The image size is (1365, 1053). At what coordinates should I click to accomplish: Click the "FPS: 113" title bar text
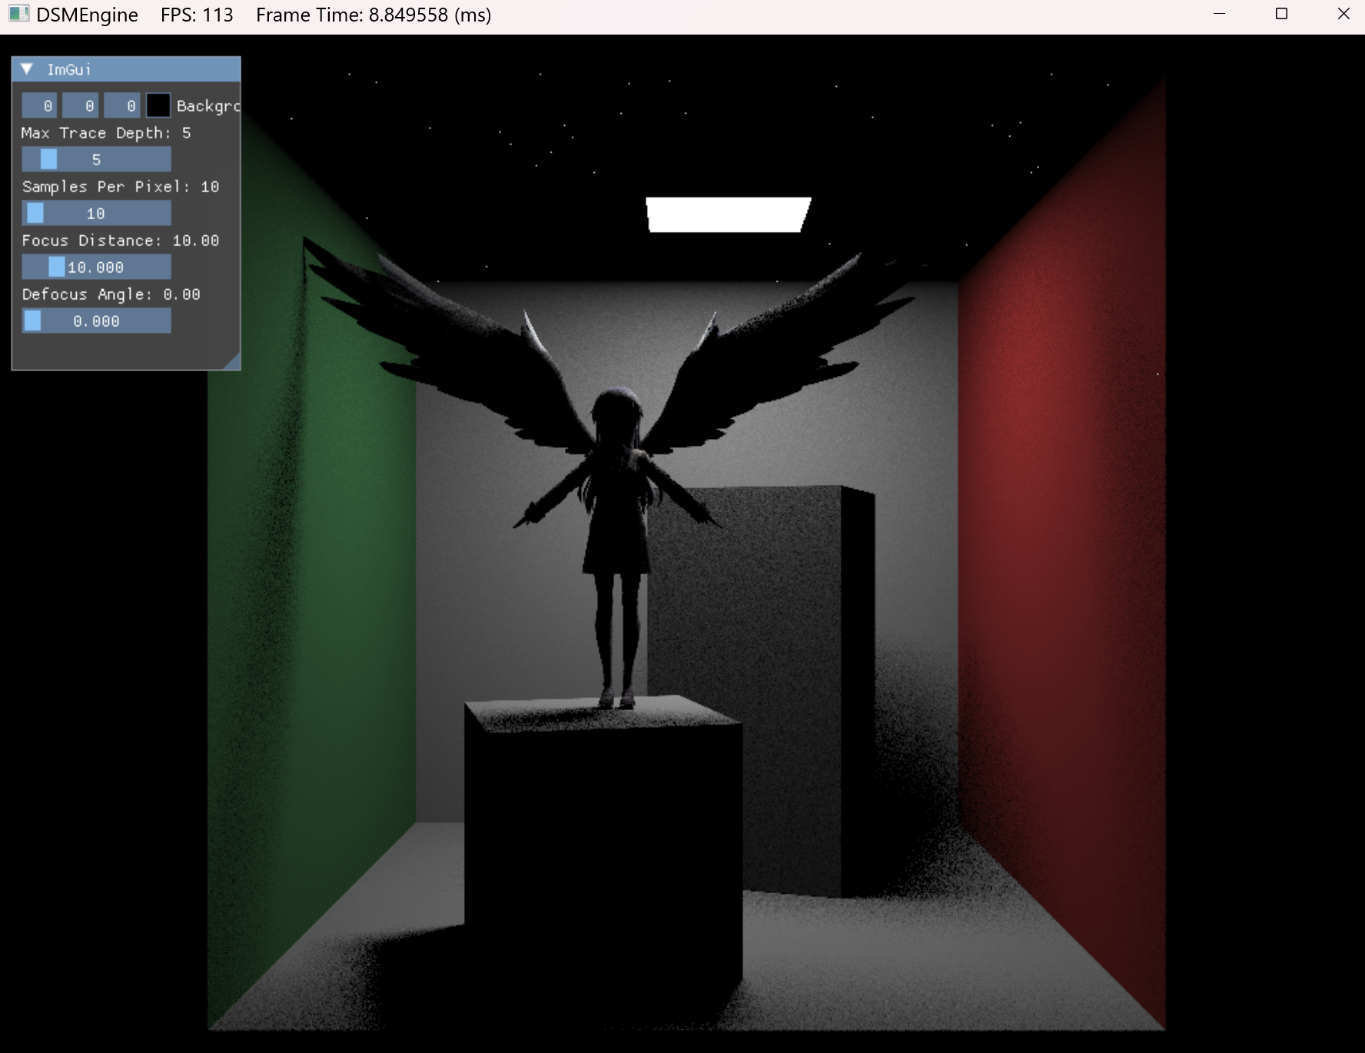[197, 15]
